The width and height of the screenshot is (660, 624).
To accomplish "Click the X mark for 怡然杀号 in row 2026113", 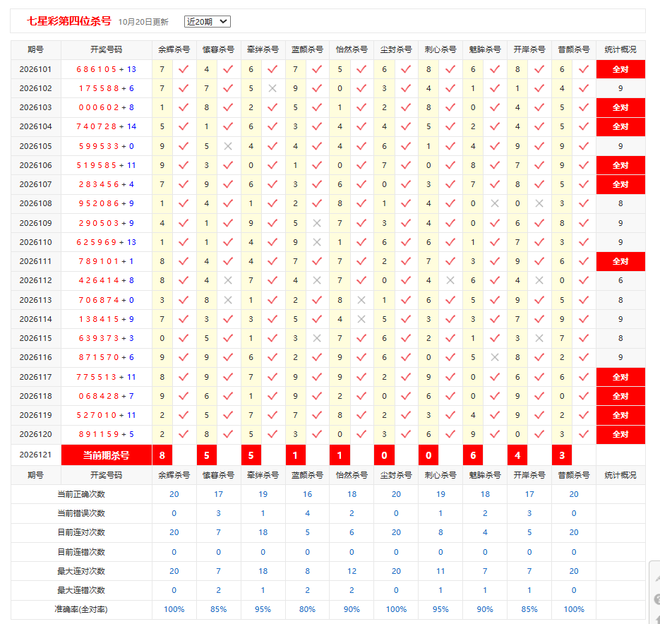I will [361, 300].
